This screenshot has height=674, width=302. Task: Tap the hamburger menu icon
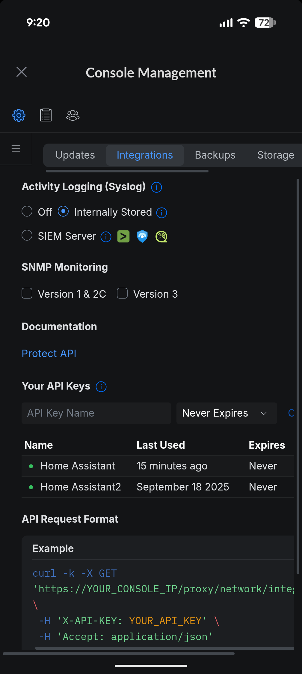click(16, 149)
